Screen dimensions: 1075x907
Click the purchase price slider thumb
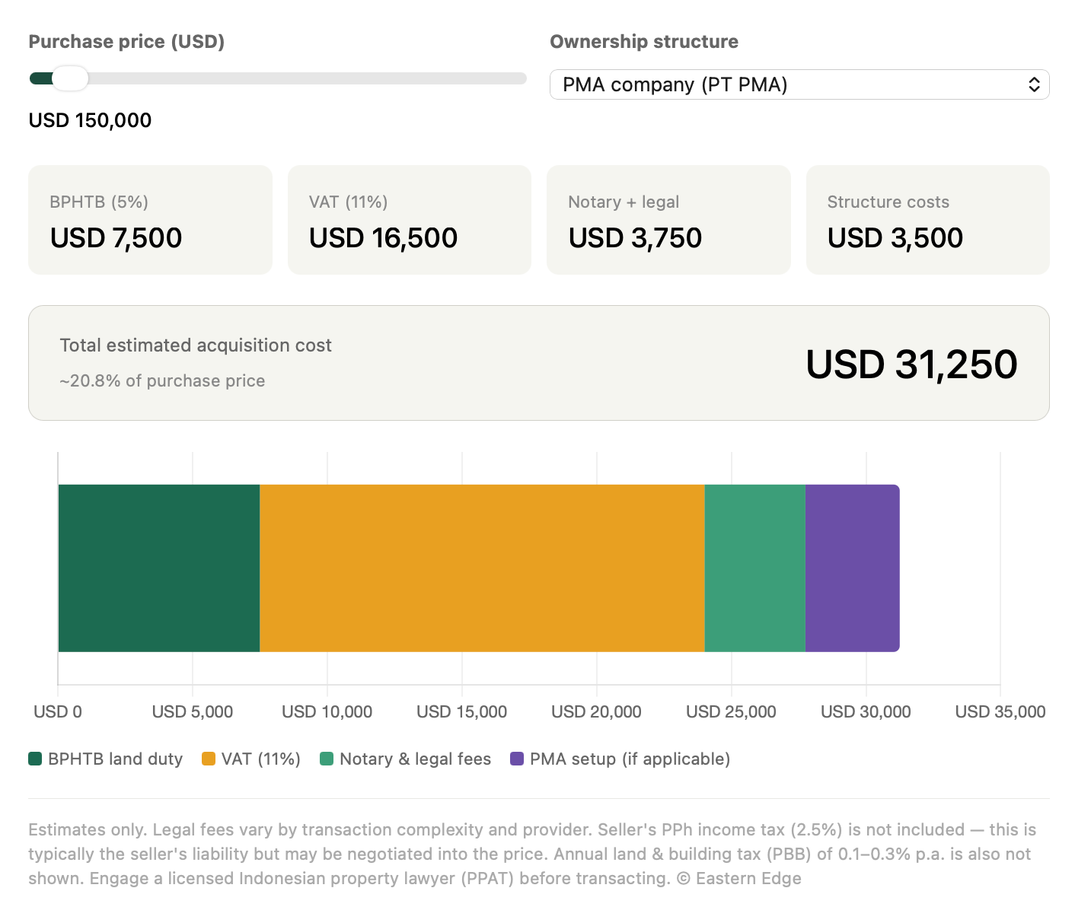[70, 78]
